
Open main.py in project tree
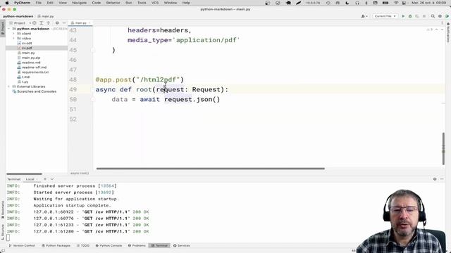coord(28,53)
